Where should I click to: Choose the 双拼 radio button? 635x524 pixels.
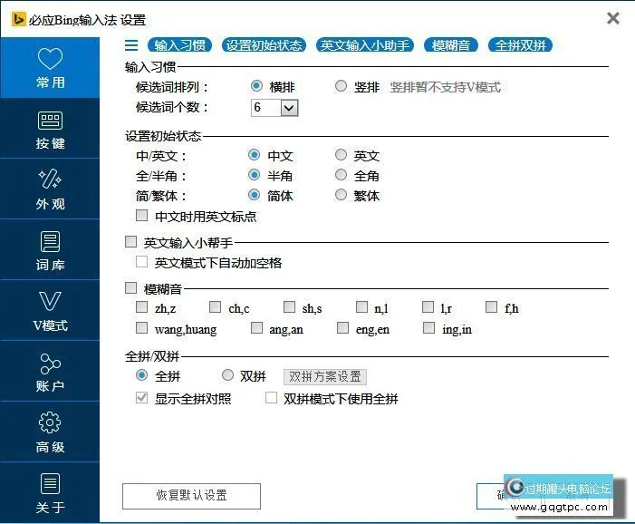[228, 376]
